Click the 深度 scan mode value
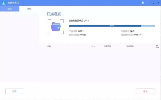The image size is (161, 100). point(132,31)
